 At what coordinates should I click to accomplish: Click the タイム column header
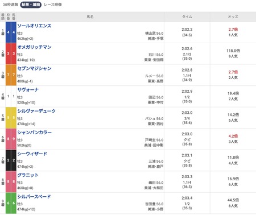[187, 16]
